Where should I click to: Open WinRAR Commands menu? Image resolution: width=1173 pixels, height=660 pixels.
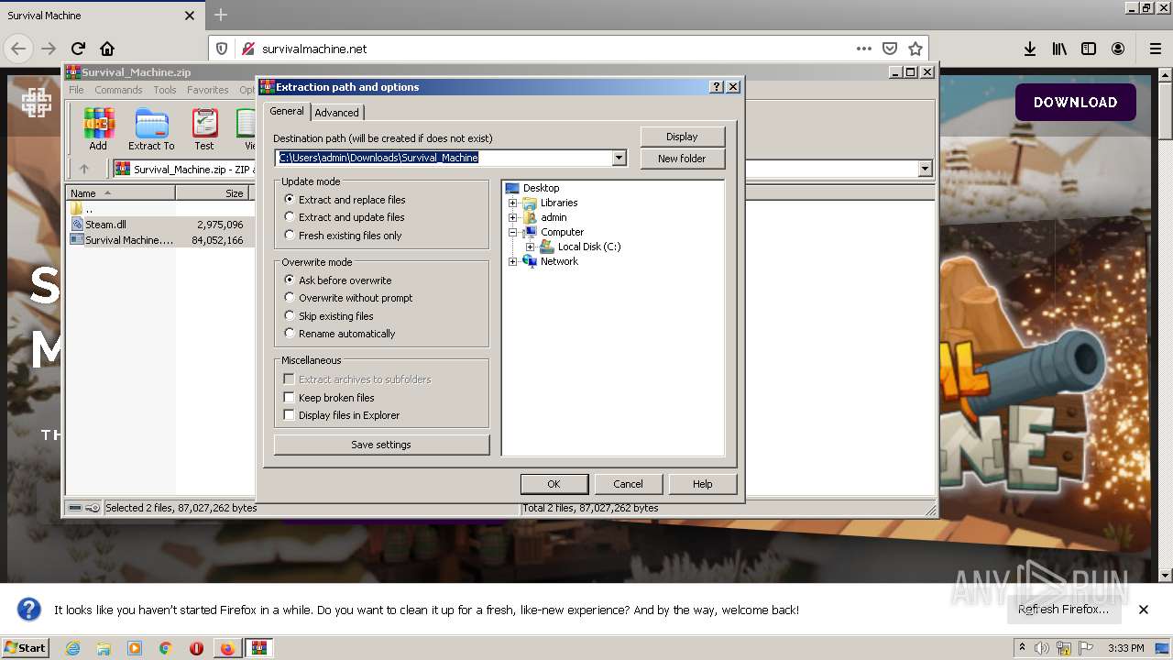[118, 90]
